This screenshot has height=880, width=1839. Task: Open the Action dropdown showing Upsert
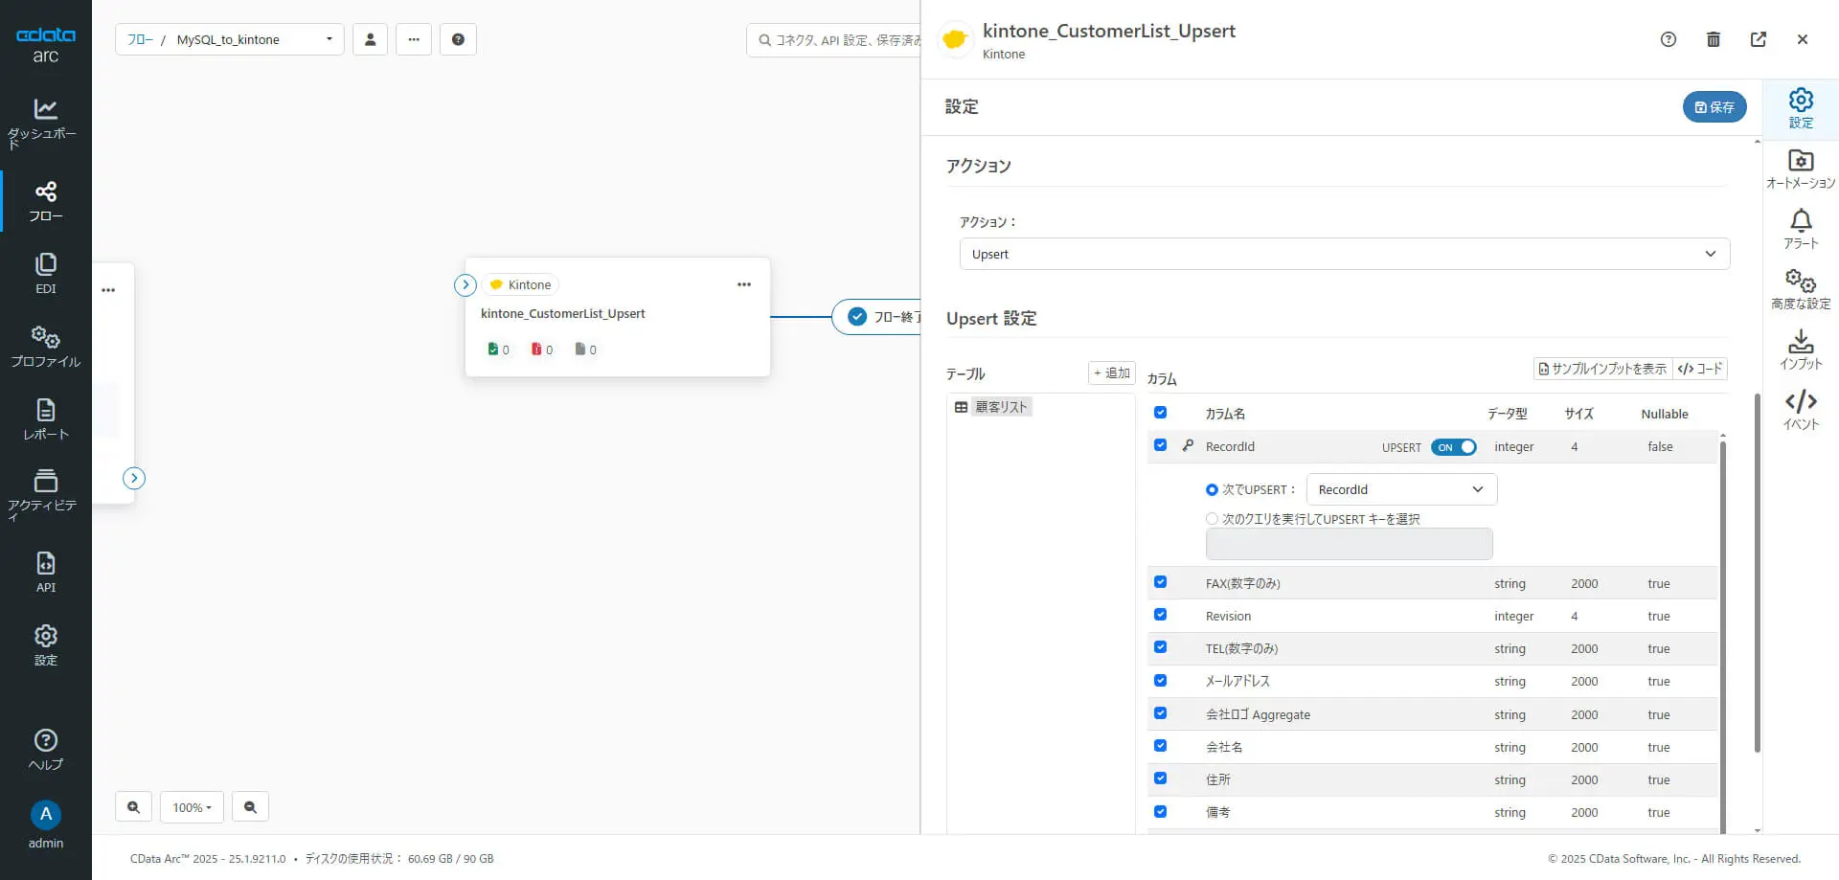click(1344, 254)
